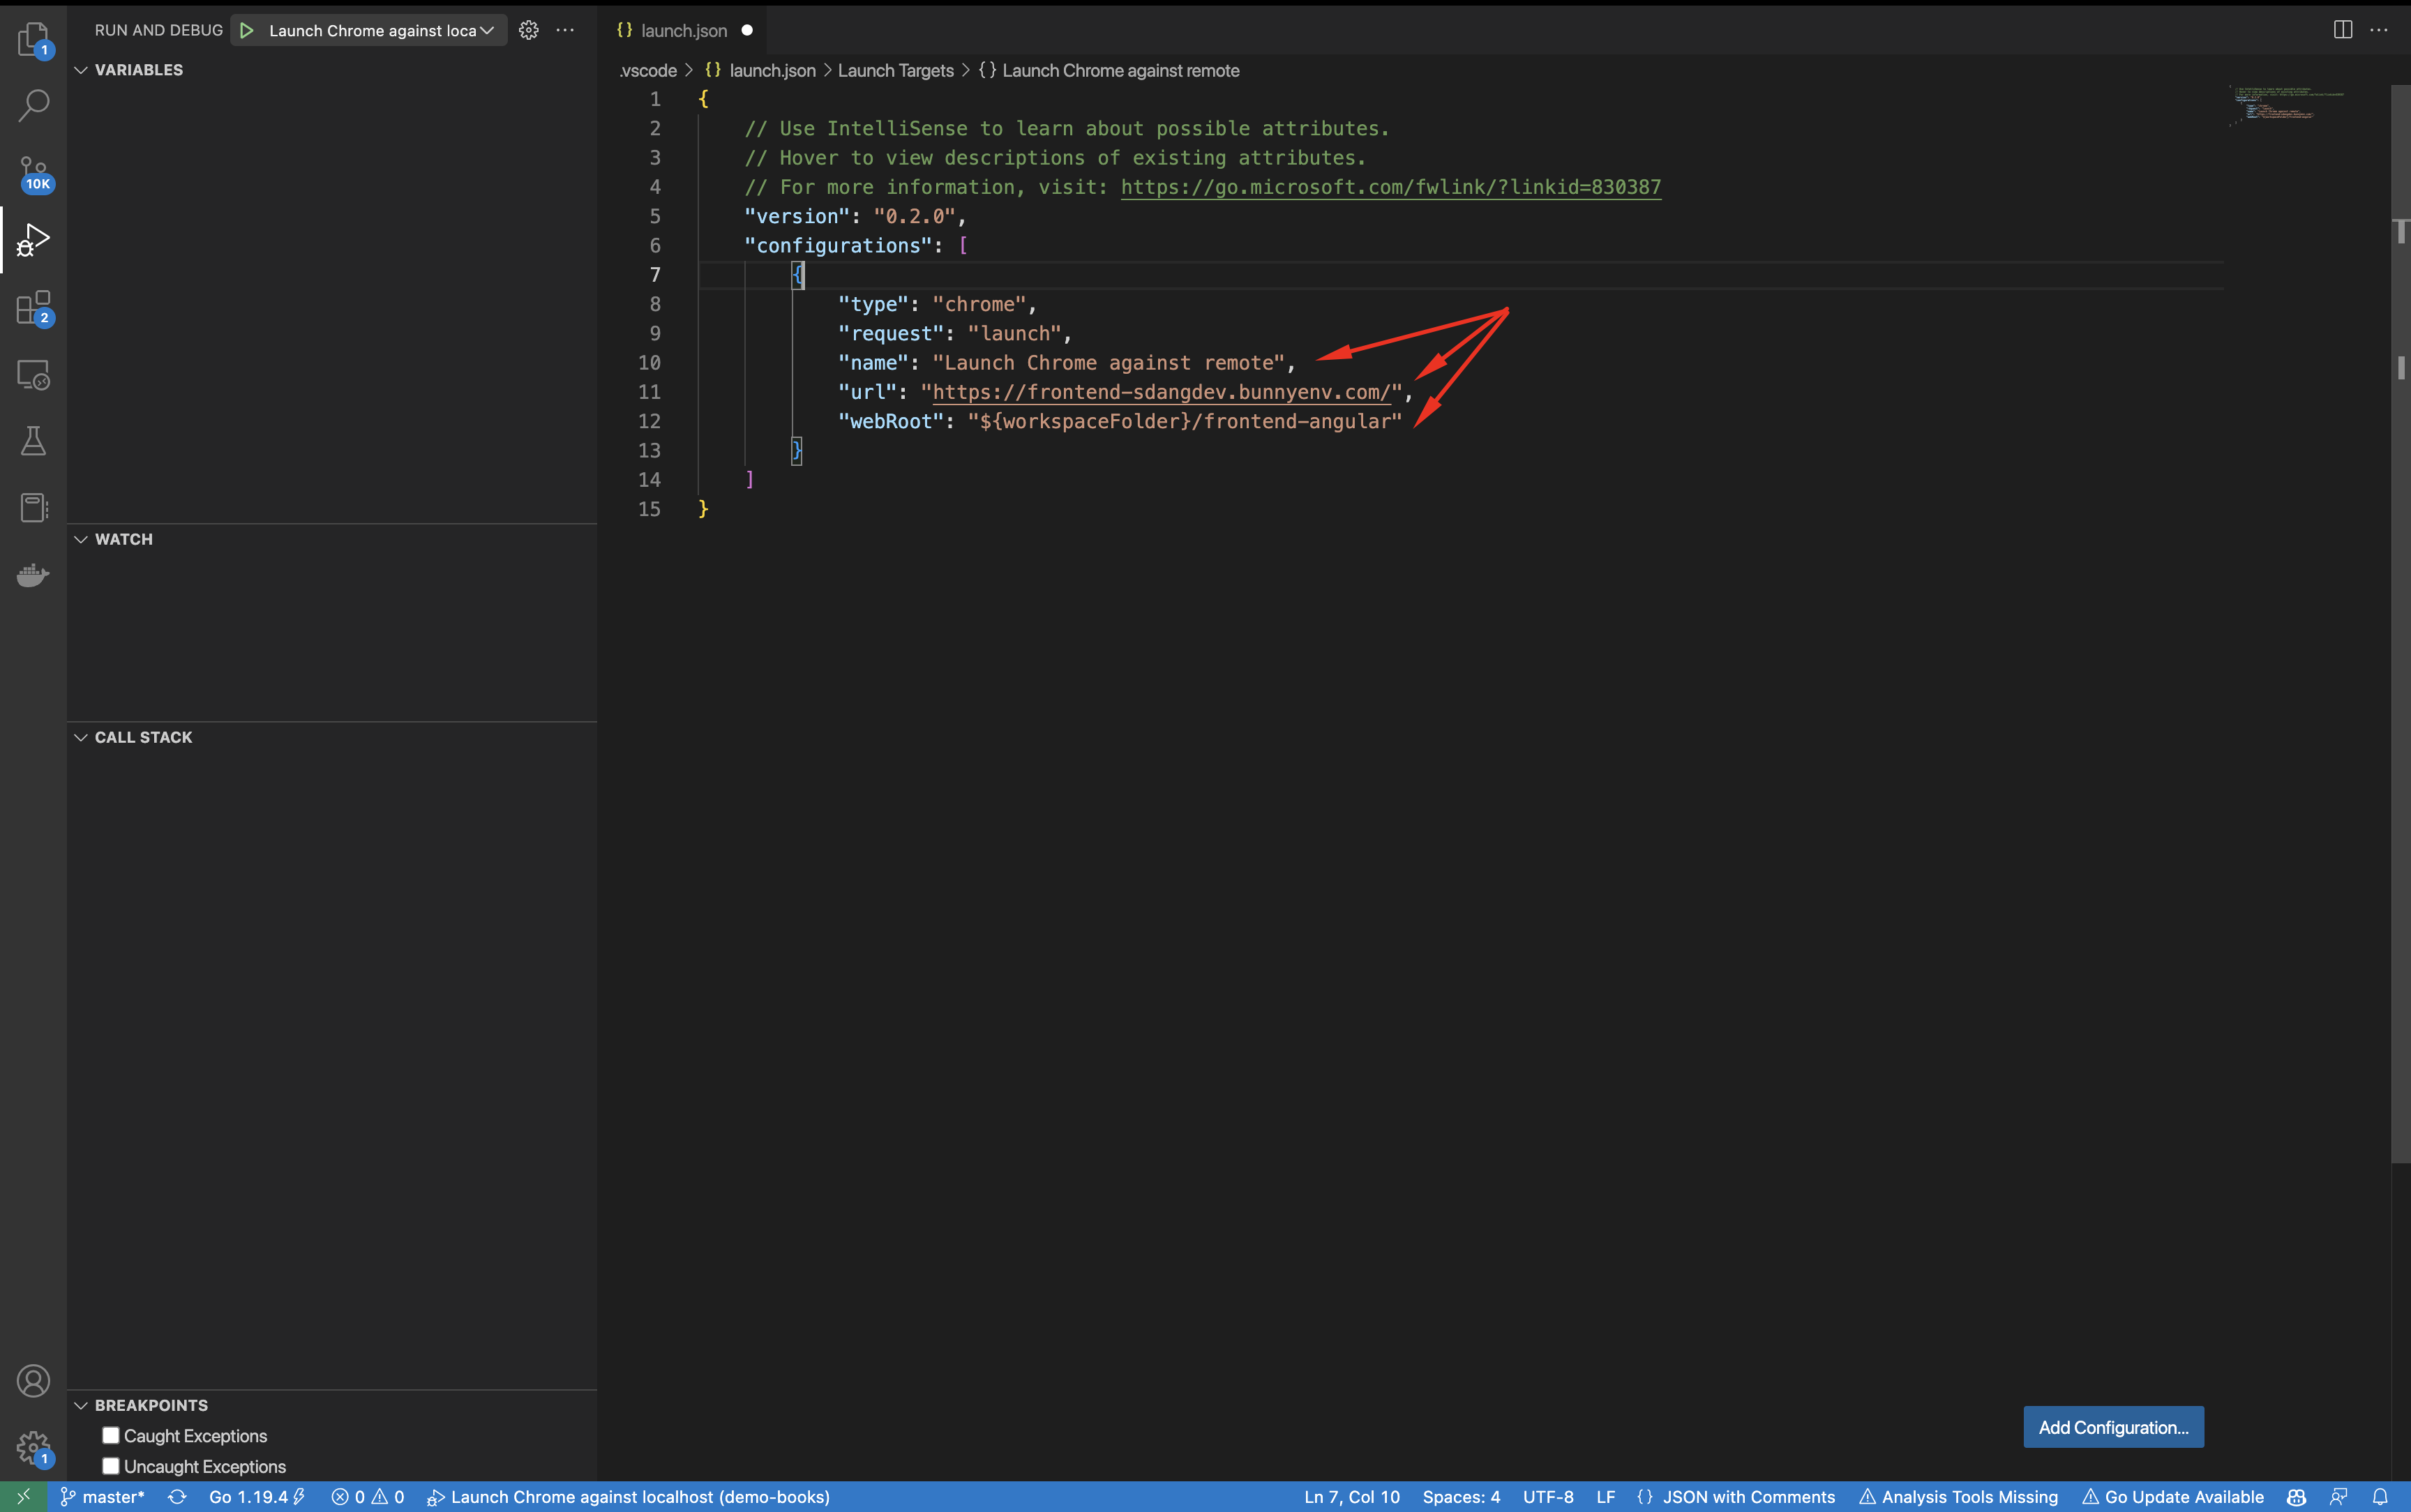The image size is (2411, 1512).
Task: Collapse the VARIABLES section
Action: pyautogui.click(x=81, y=70)
